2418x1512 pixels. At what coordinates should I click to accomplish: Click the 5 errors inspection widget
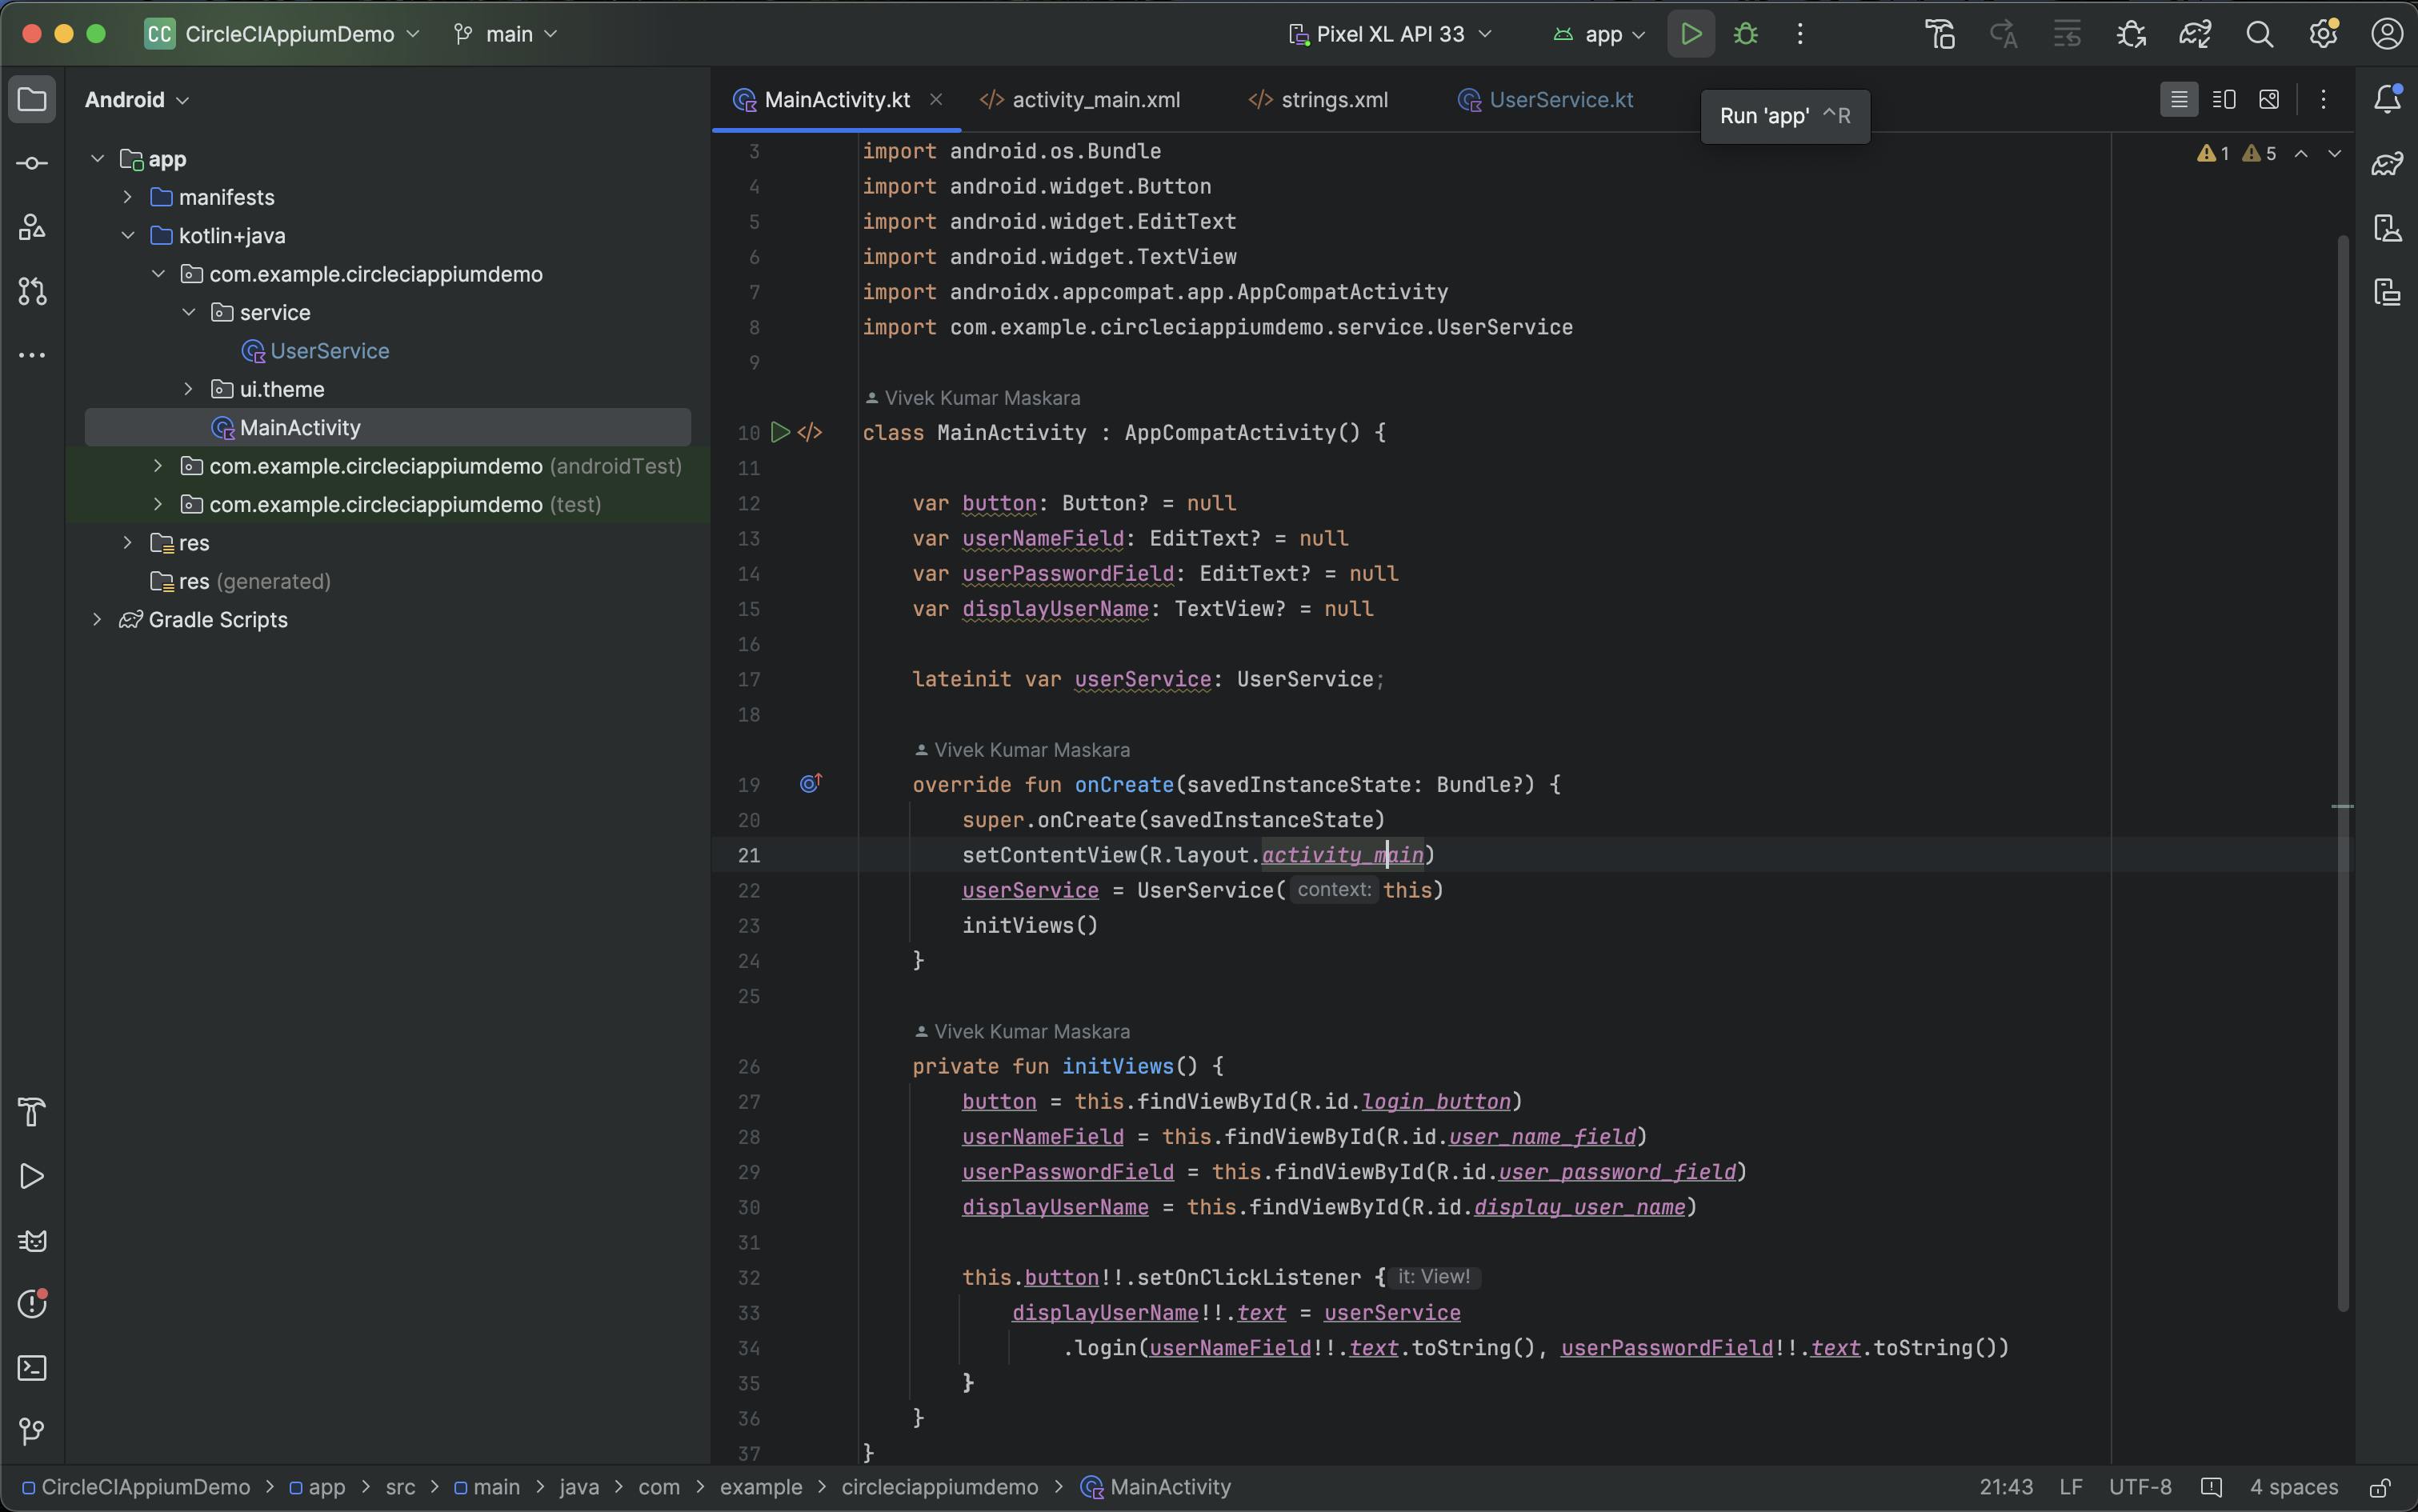point(2260,154)
